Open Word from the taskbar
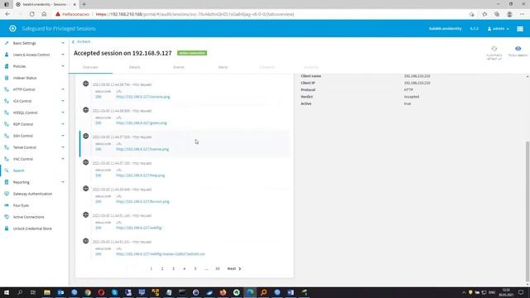This screenshot has width=530, height=298. point(291,292)
